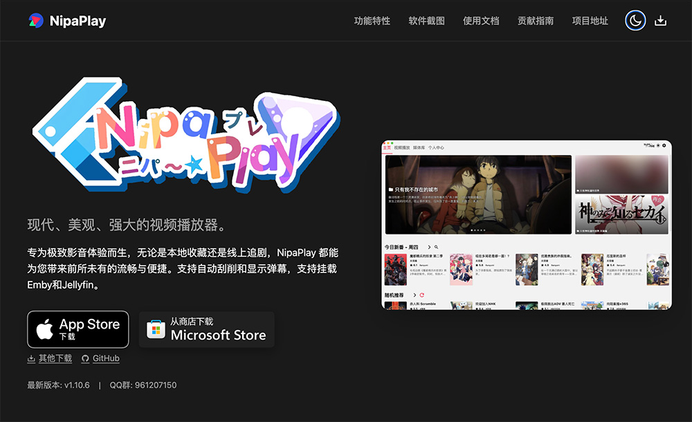Click the large NipaPlay banner logo

pyautogui.click(x=185, y=136)
